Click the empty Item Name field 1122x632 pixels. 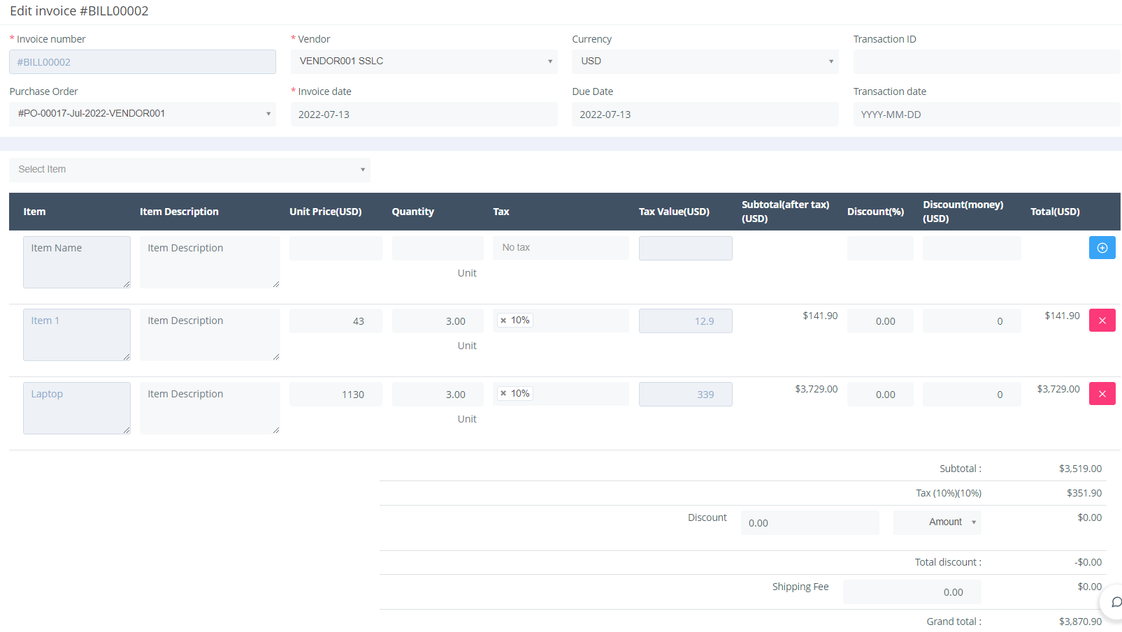tap(76, 262)
